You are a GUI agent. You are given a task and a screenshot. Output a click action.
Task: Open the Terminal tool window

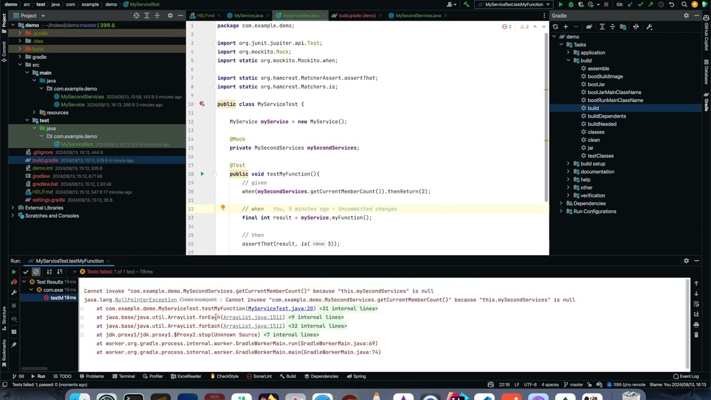point(123,376)
